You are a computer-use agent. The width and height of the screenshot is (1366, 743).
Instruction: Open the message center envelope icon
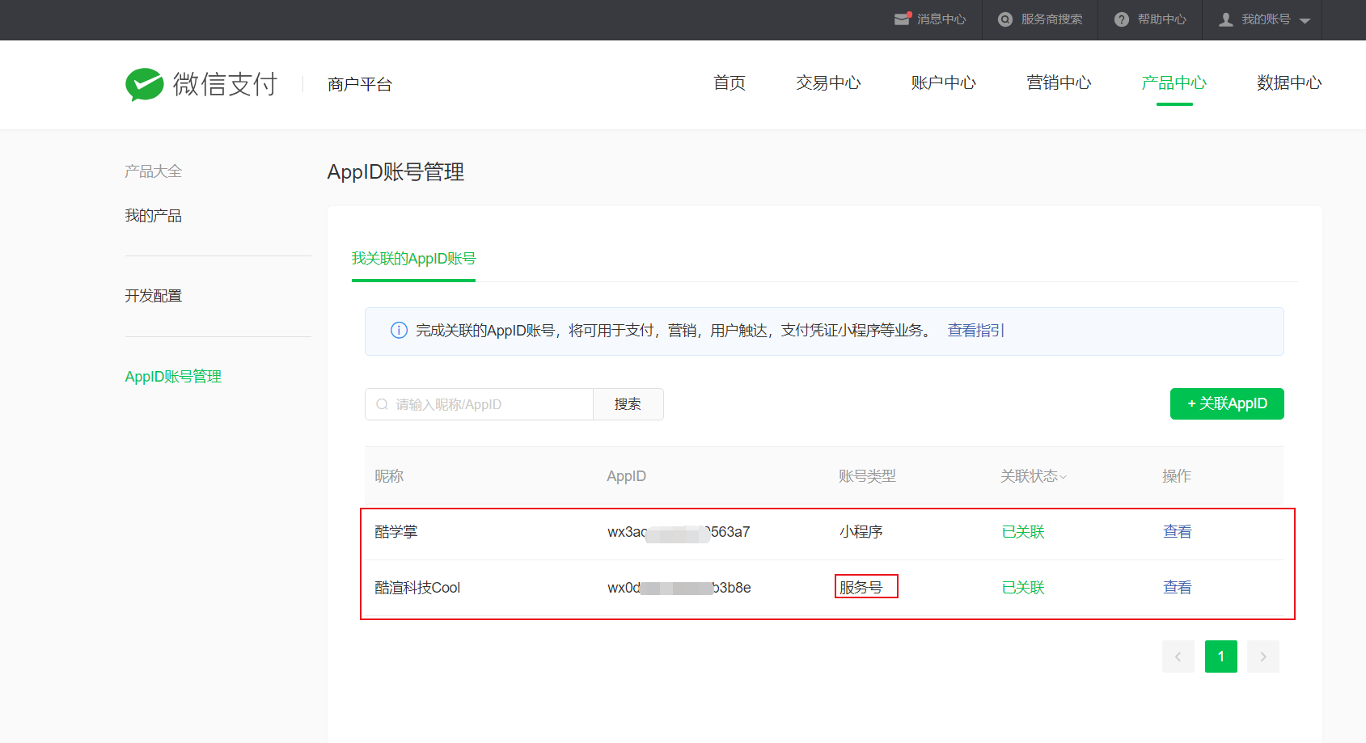(x=903, y=19)
